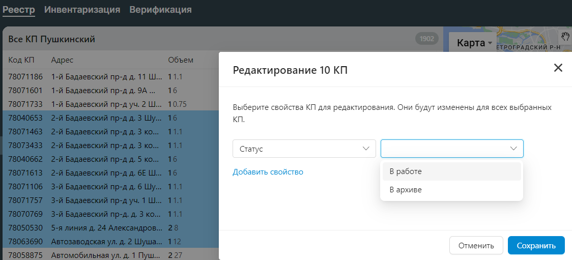Close the Редактирование 10 КП dialog
Image resolution: width=572 pixels, height=260 pixels.
[558, 68]
